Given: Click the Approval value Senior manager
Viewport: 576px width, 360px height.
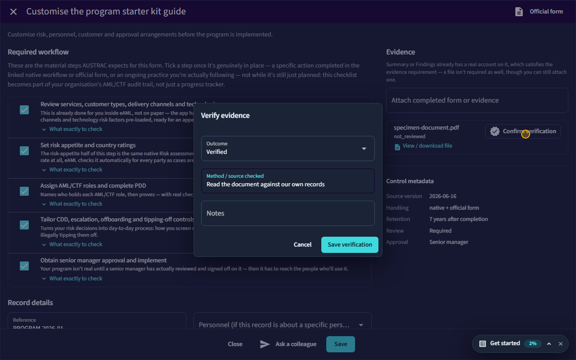Looking at the screenshot, I should pyautogui.click(x=449, y=242).
